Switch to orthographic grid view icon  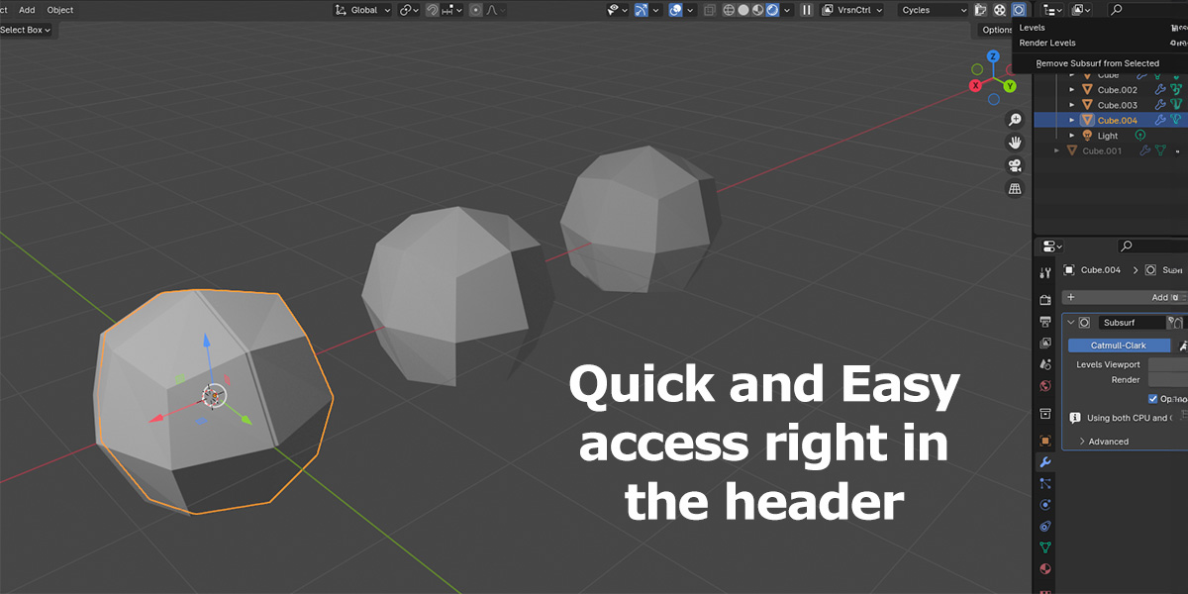point(1015,188)
